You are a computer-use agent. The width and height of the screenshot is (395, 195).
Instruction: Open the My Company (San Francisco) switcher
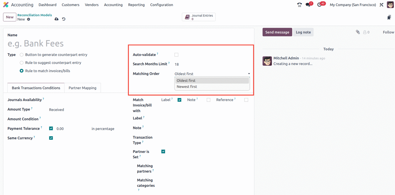click(x=353, y=5)
